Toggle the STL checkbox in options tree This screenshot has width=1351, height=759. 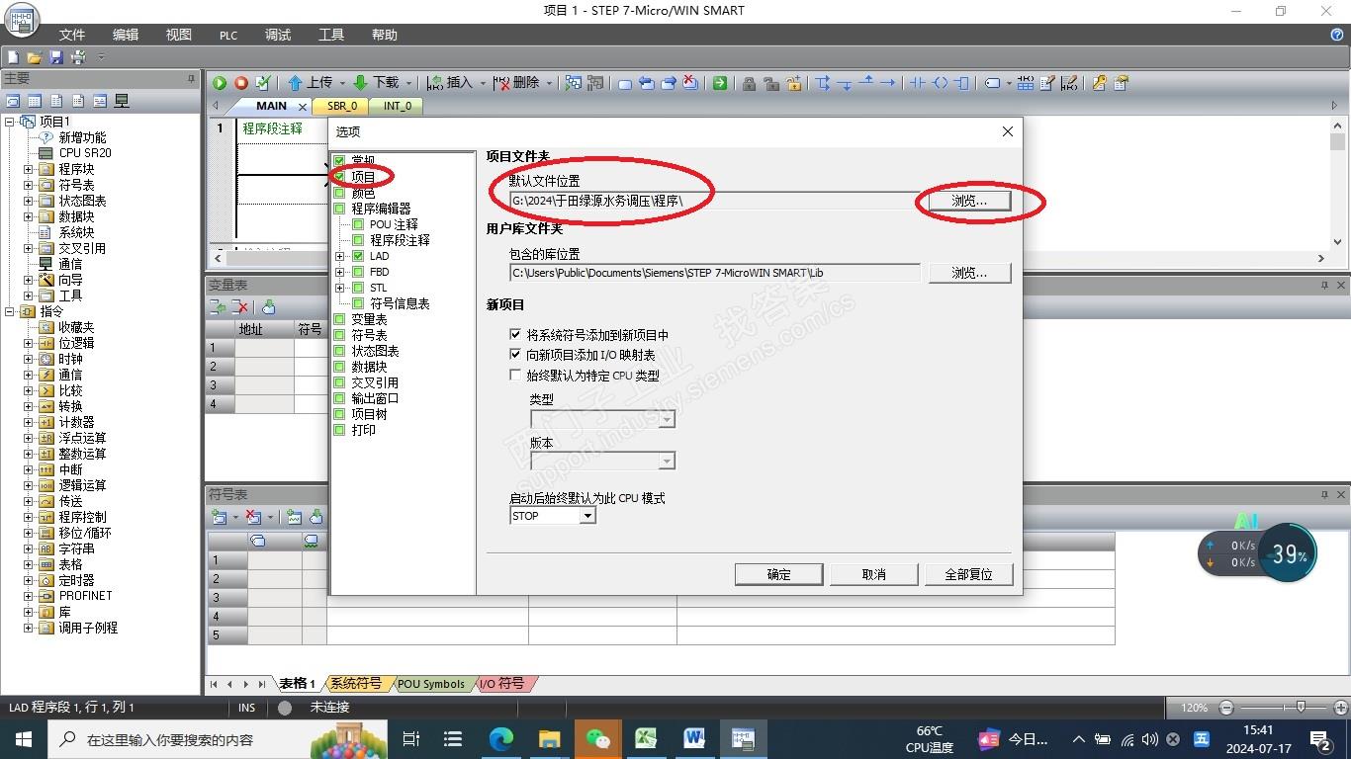(x=358, y=288)
